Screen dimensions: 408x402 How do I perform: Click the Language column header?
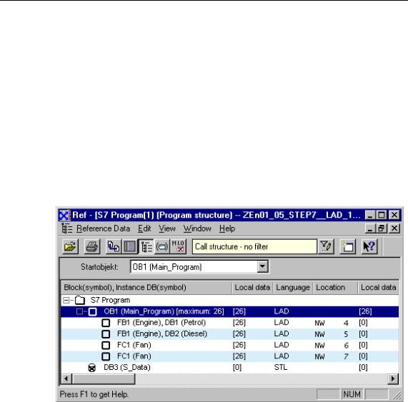click(293, 288)
